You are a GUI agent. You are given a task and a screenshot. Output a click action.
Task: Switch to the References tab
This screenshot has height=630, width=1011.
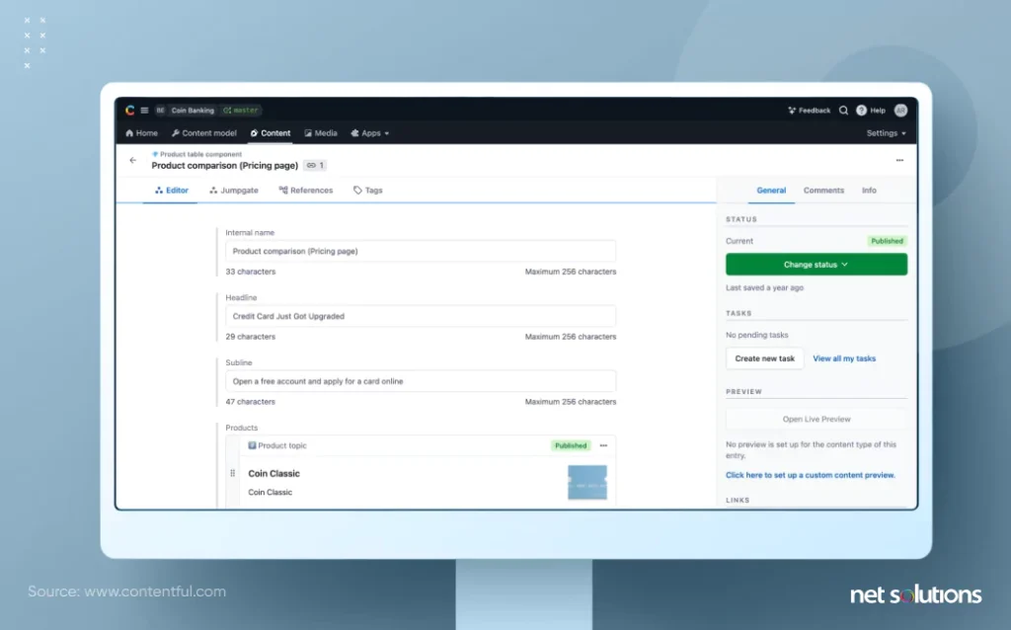click(306, 191)
